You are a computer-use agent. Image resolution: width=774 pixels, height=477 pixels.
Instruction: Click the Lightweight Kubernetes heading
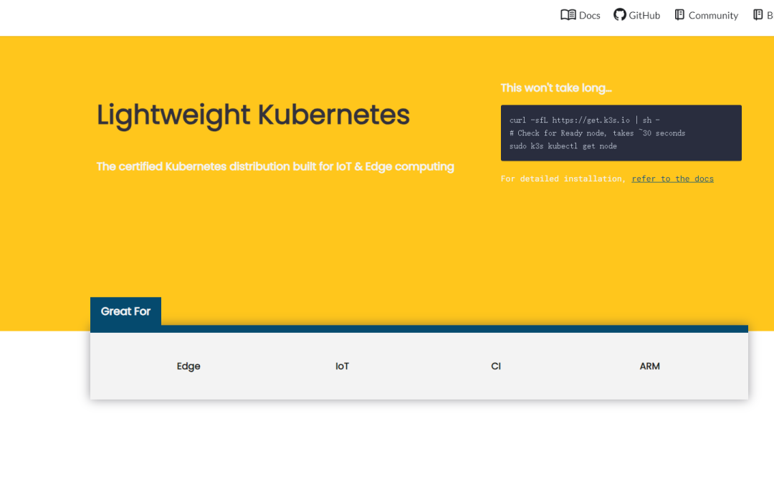point(253,115)
